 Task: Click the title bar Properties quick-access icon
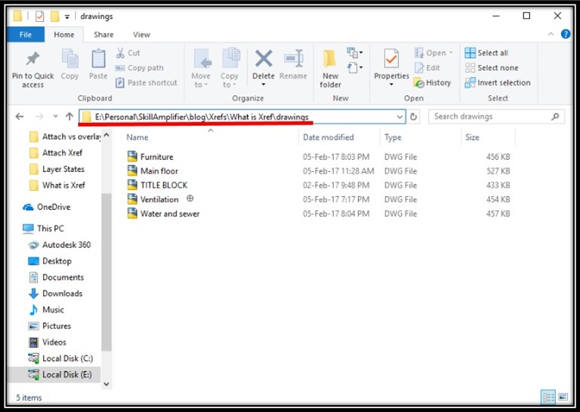[39, 17]
